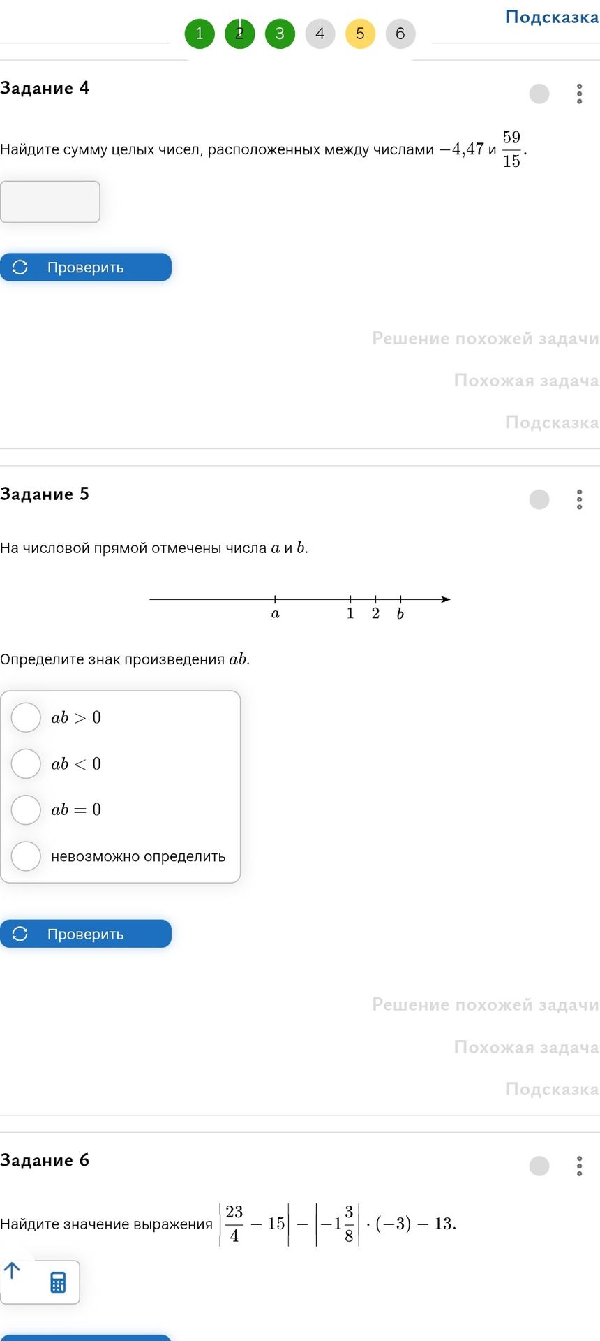Go to task number 1 in navigation

tap(200, 34)
